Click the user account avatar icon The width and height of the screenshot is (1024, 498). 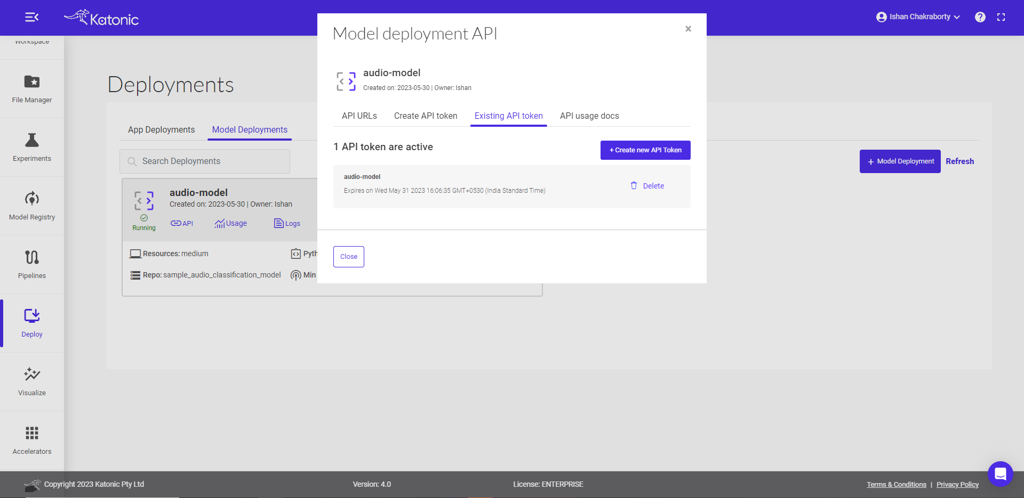pyautogui.click(x=881, y=17)
